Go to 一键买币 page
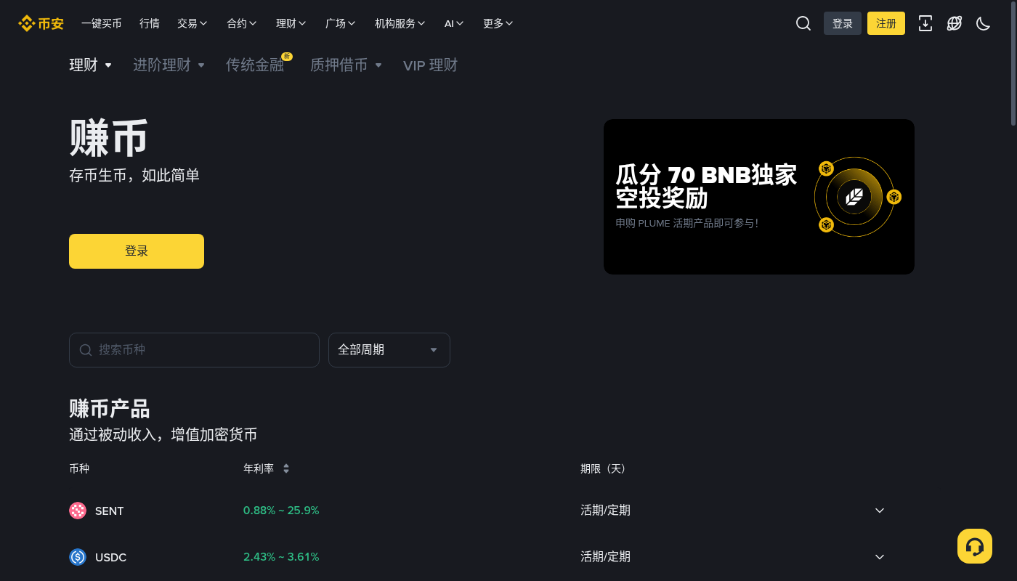Screen dimensions: 1017x581 pyautogui.click(x=102, y=23)
